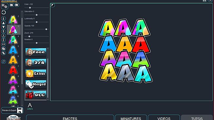Viewport: 214px width, 120px height.
Task: Click the vertical flip icon
Action: coord(4,40)
